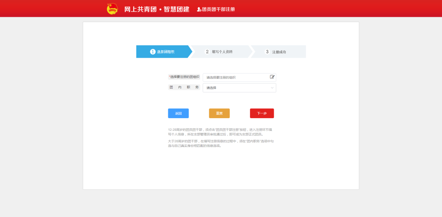The image size is (442, 217).
Task: Click the 大于28周岁的团干部 notice paragraph
Action: click(221, 143)
